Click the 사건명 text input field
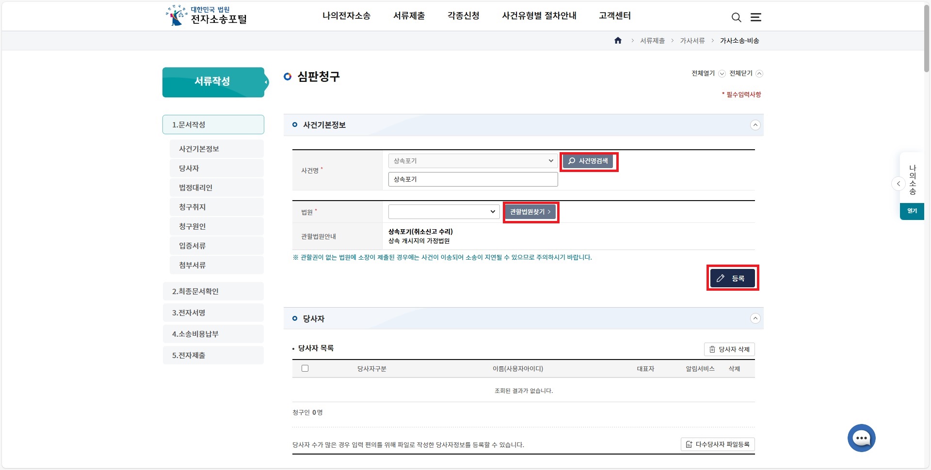This screenshot has height=470, width=931. [472, 179]
